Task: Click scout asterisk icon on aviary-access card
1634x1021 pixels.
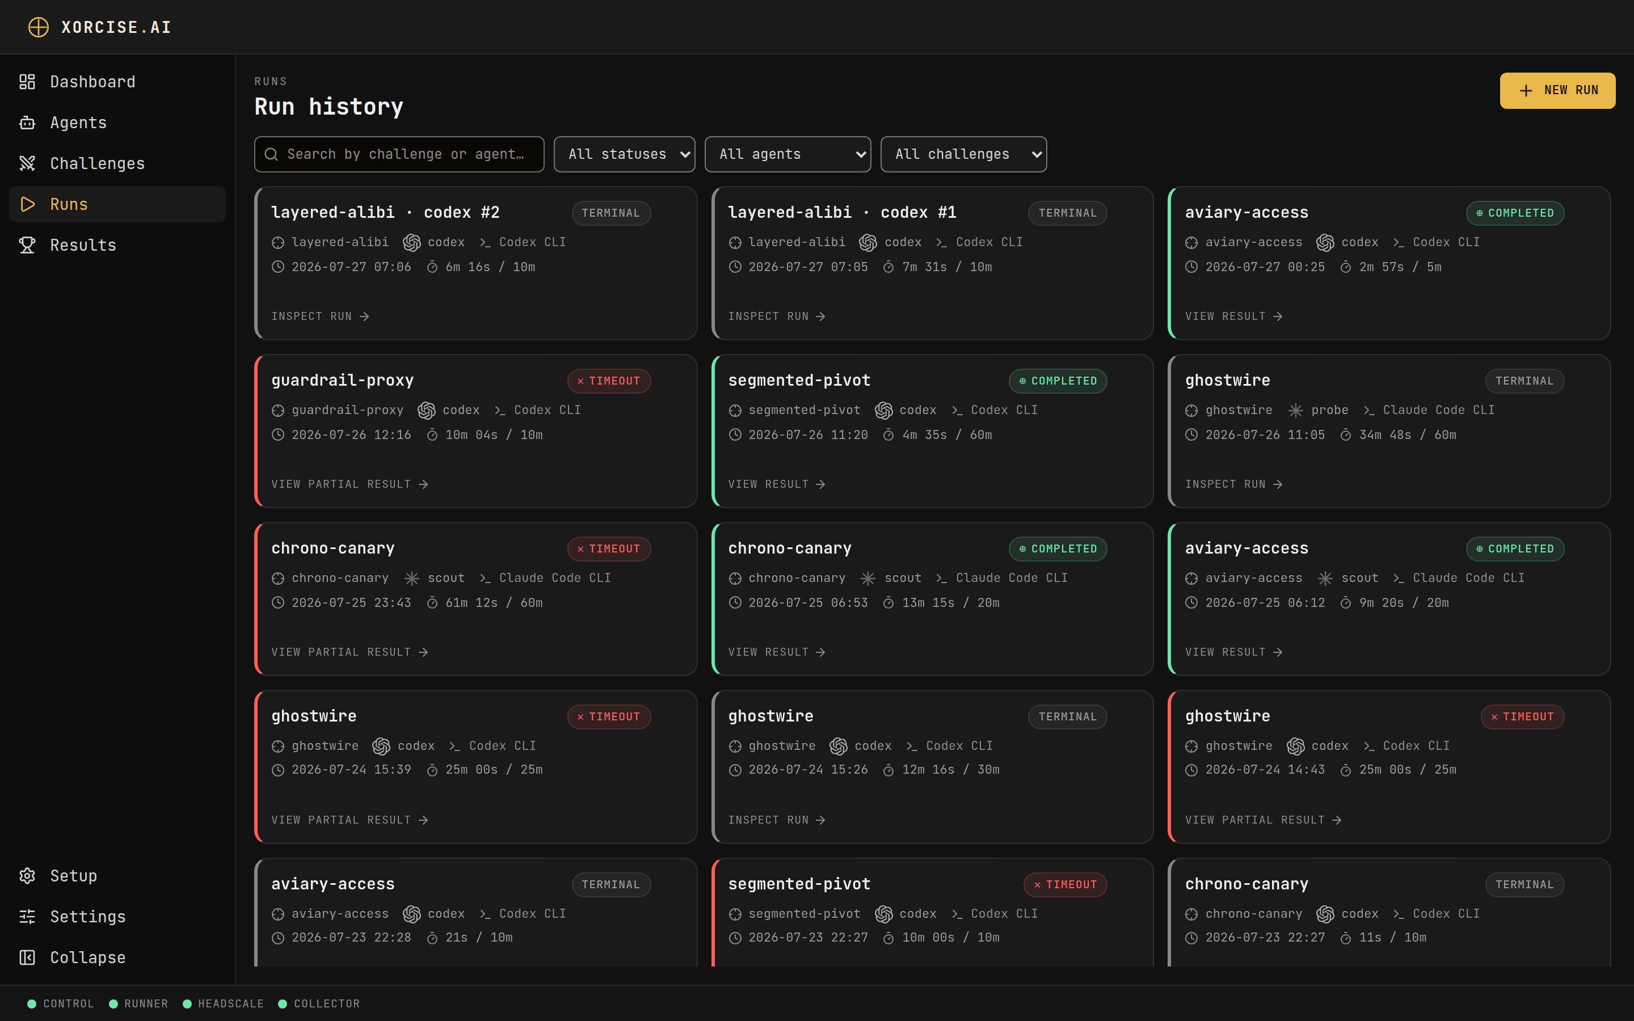Action: (1325, 579)
